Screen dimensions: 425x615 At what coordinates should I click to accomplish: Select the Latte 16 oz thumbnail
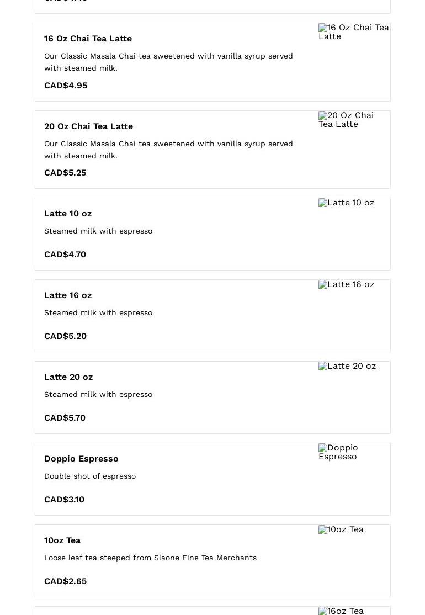point(347,284)
